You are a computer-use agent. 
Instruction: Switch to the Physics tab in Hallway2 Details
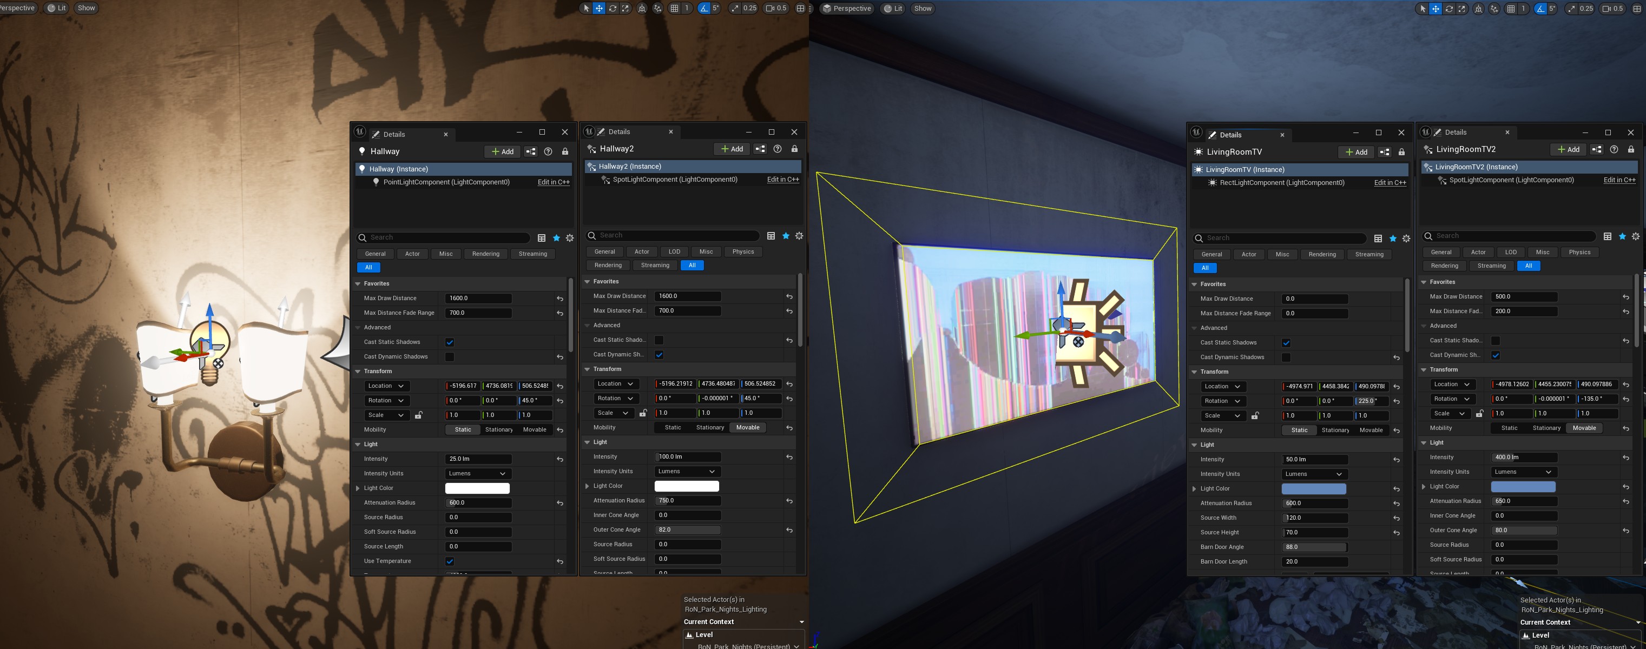point(743,251)
